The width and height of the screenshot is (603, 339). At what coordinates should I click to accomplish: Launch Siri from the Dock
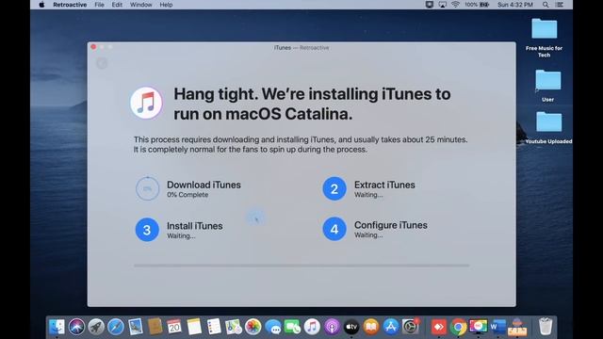point(76,327)
